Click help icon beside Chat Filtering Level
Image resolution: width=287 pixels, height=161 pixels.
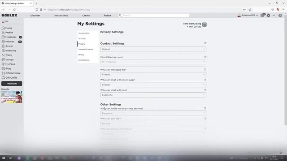(x=205, y=57)
